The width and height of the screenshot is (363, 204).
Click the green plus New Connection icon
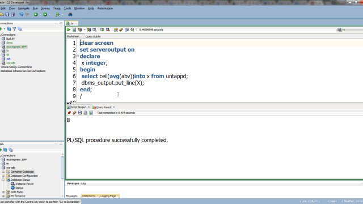(1, 29)
